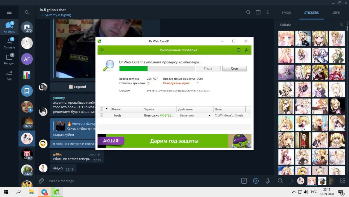Open the Windows notification center
This screenshot has height=197, width=349.
point(341,192)
